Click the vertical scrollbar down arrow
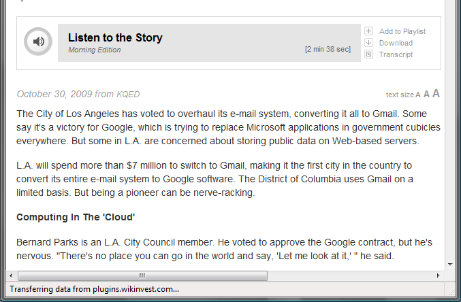The width and height of the screenshot is (461, 302). pyautogui.click(x=450, y=265)
